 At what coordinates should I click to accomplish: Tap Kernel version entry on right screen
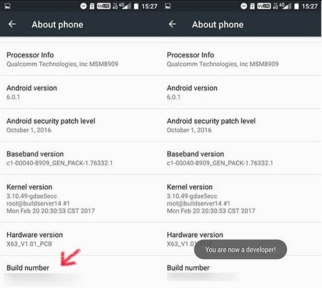tap(241, 199)
